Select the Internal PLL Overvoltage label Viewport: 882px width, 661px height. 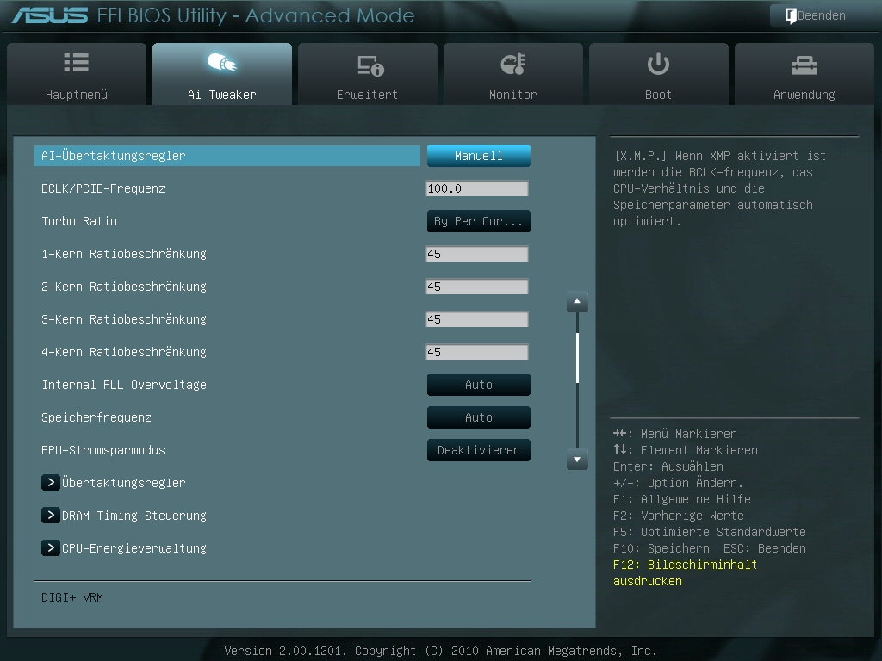coord(124,385)
